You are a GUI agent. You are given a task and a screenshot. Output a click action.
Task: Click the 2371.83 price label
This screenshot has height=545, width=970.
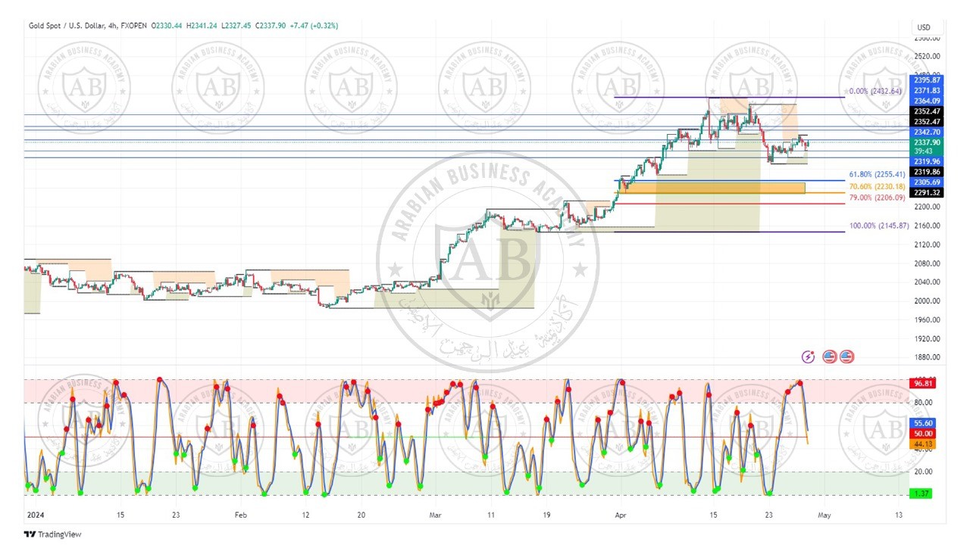pyautogui.click(x=927, y=91)
